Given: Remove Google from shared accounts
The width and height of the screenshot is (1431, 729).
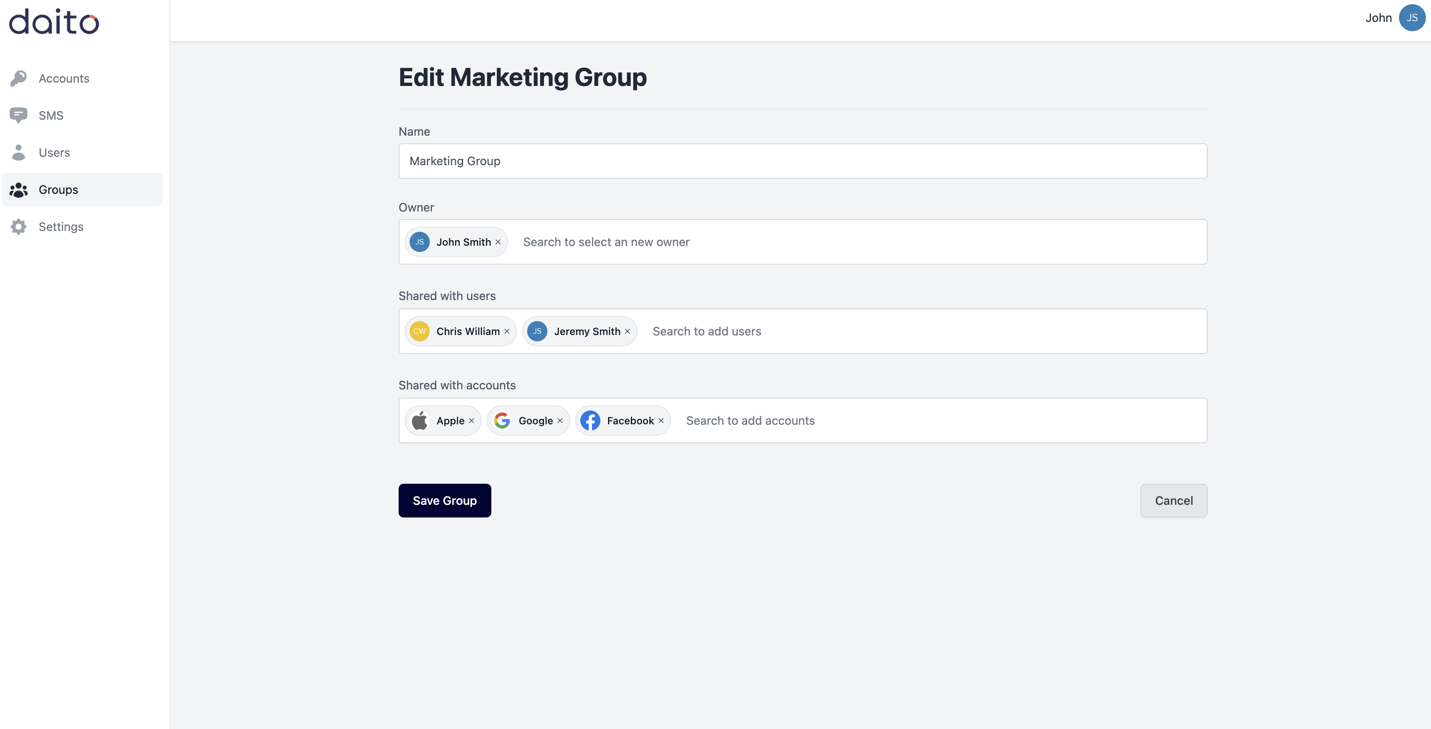Looking at the screenshot, I should (560, 421).
